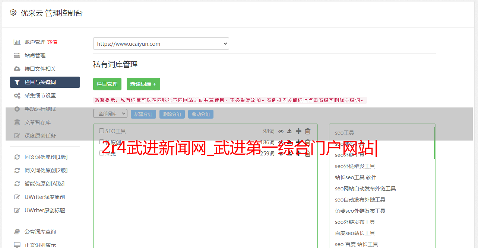
Task: Click the 新建分组 button
Action: pyautogui.click(x=143, y=114)
